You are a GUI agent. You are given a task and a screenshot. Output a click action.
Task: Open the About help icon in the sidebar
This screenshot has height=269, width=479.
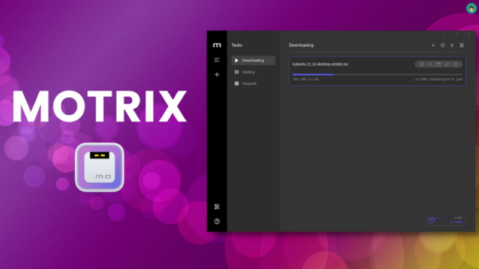217,221
